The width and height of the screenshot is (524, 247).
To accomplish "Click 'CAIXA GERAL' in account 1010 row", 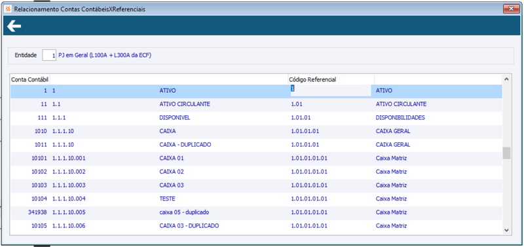I will tap(393, 131).
